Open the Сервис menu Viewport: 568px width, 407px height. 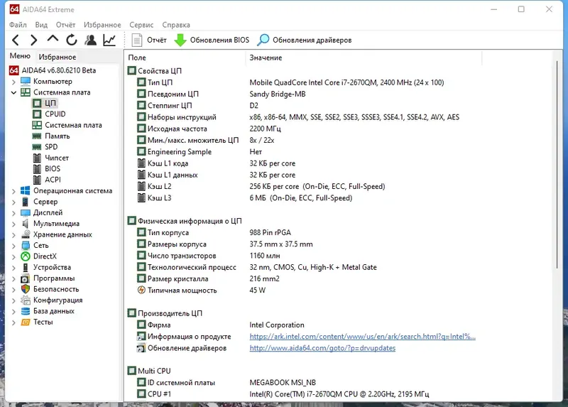pyautogui.click(x=141, y=25)
